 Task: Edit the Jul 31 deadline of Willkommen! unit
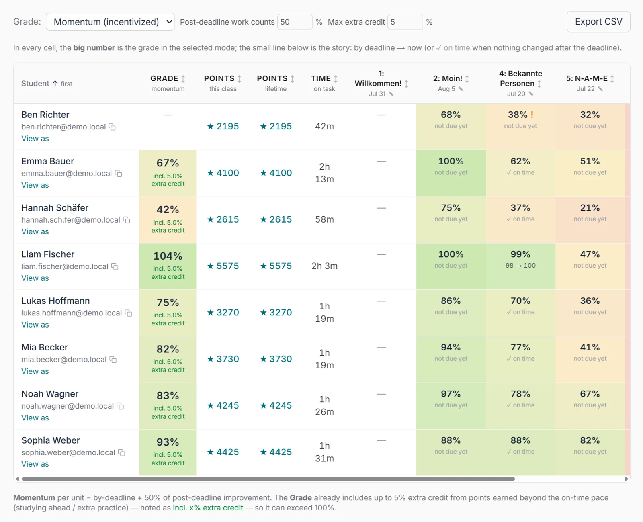pos(391,94)
